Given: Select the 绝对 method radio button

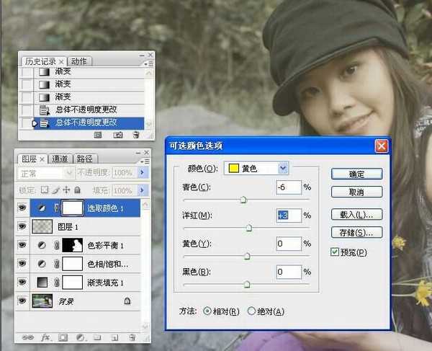Looking at the screenshot, I should tap(251, 311).
